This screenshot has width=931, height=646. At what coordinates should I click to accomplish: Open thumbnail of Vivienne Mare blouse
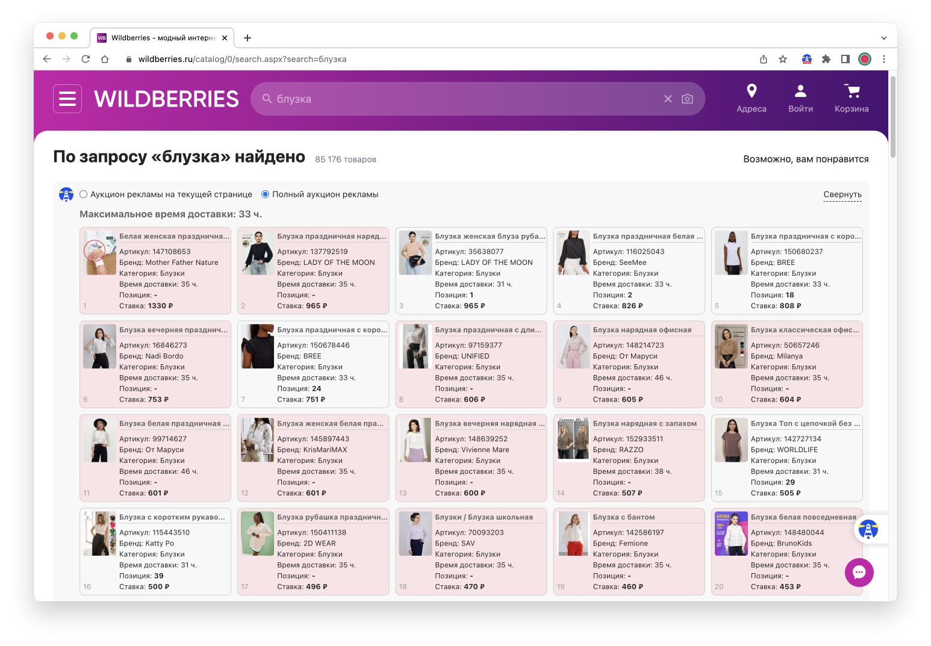(416, 440)
